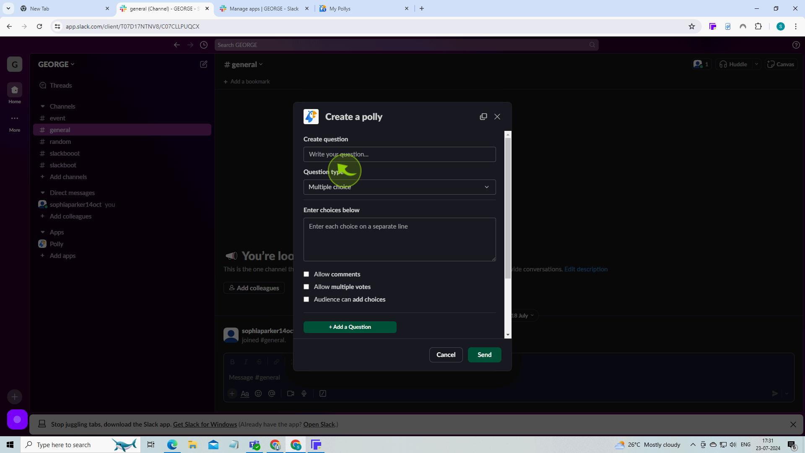Click the create new plus button in rail
The image size is (805, 453).
point(15,397)
